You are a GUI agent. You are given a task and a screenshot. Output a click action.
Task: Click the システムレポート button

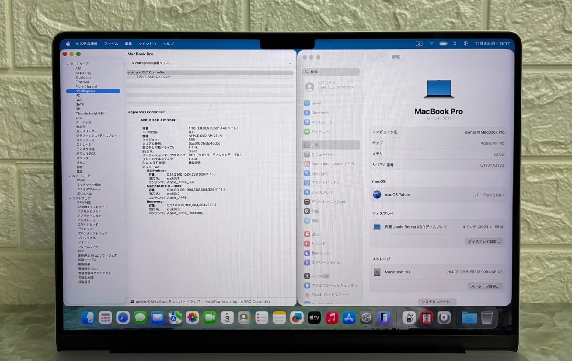pyautogui.click(x=437, y=302)
